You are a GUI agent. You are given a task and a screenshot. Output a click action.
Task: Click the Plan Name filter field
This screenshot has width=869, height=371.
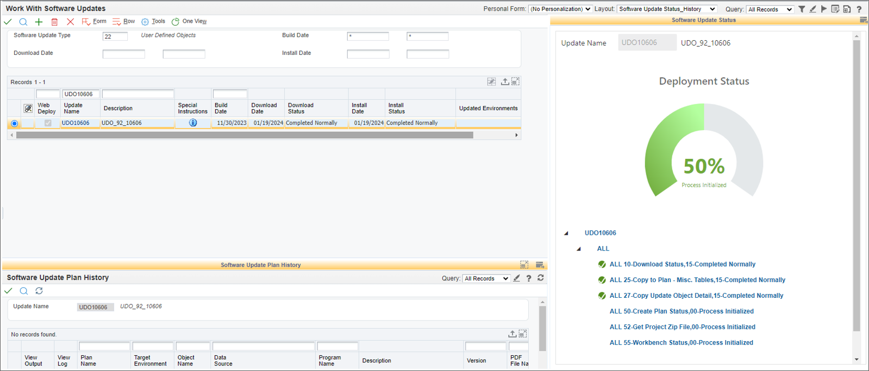[104, 346]
